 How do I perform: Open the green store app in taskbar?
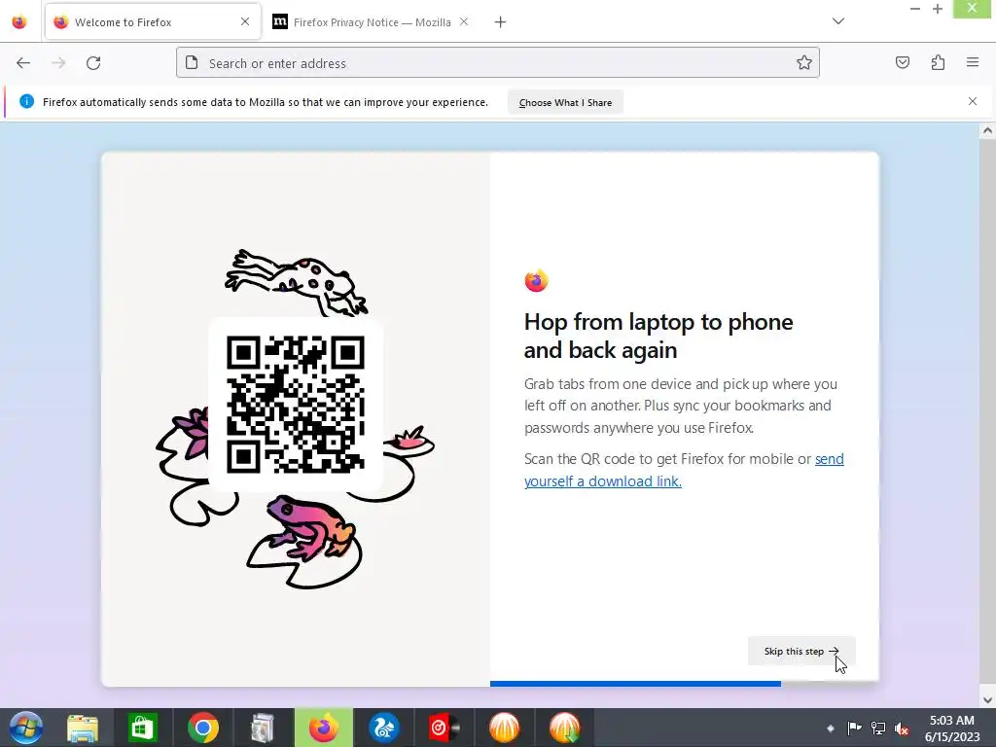pyautogui.click(x=142, y=728)
